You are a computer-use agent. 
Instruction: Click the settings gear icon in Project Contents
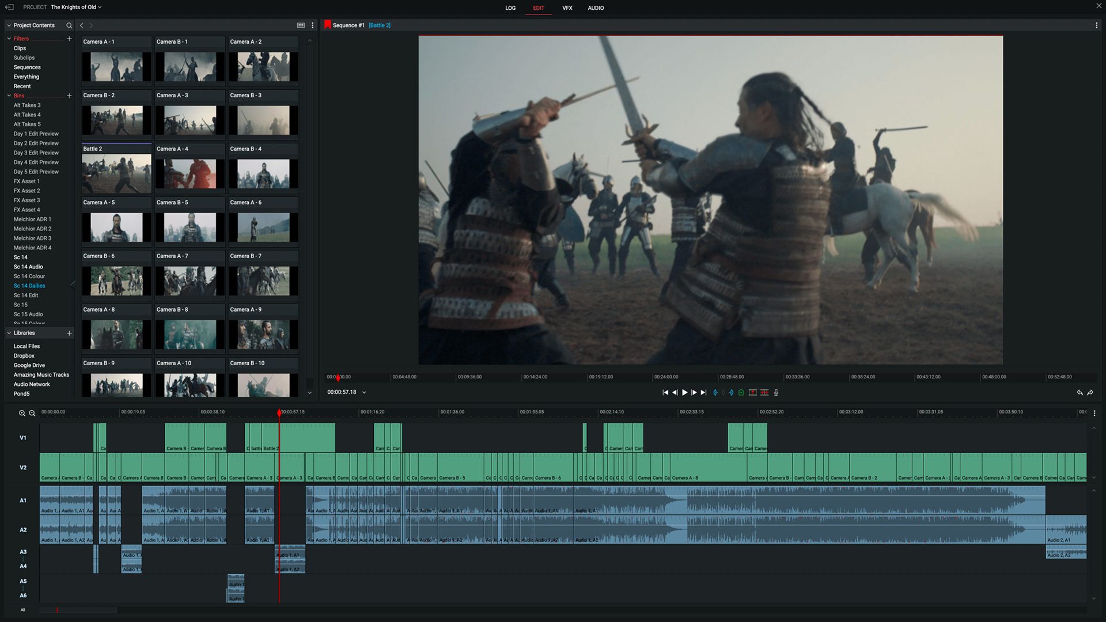(312, 25)
